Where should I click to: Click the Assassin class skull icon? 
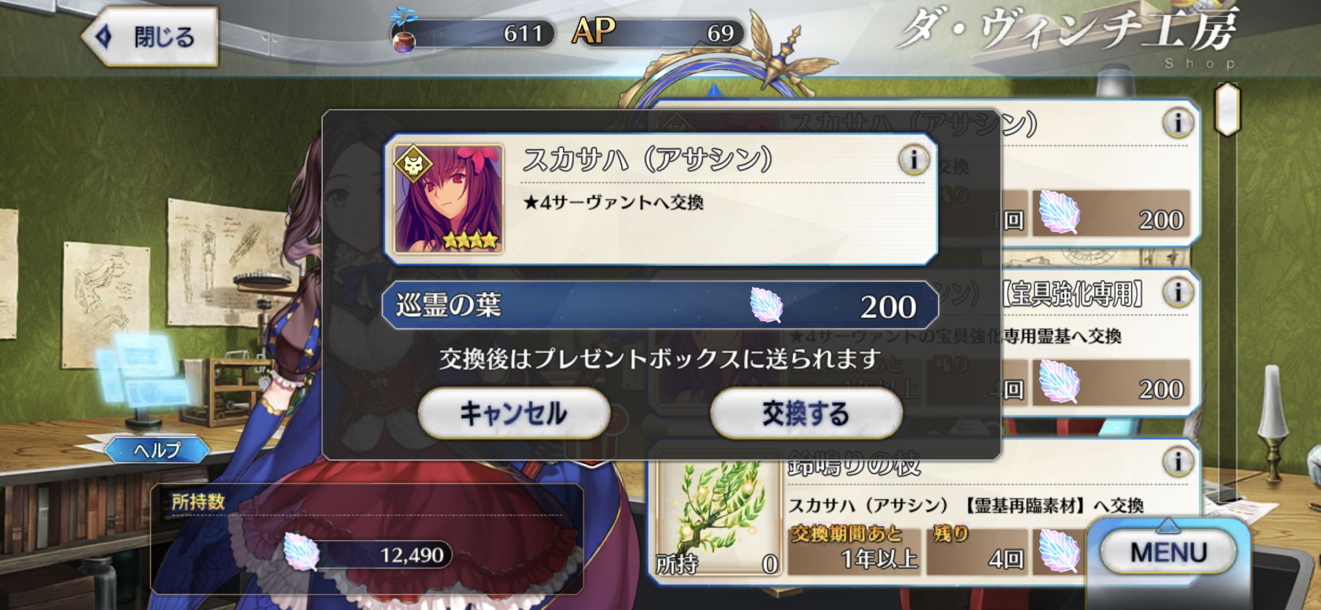pyautogui.click(x=413, y=164)
